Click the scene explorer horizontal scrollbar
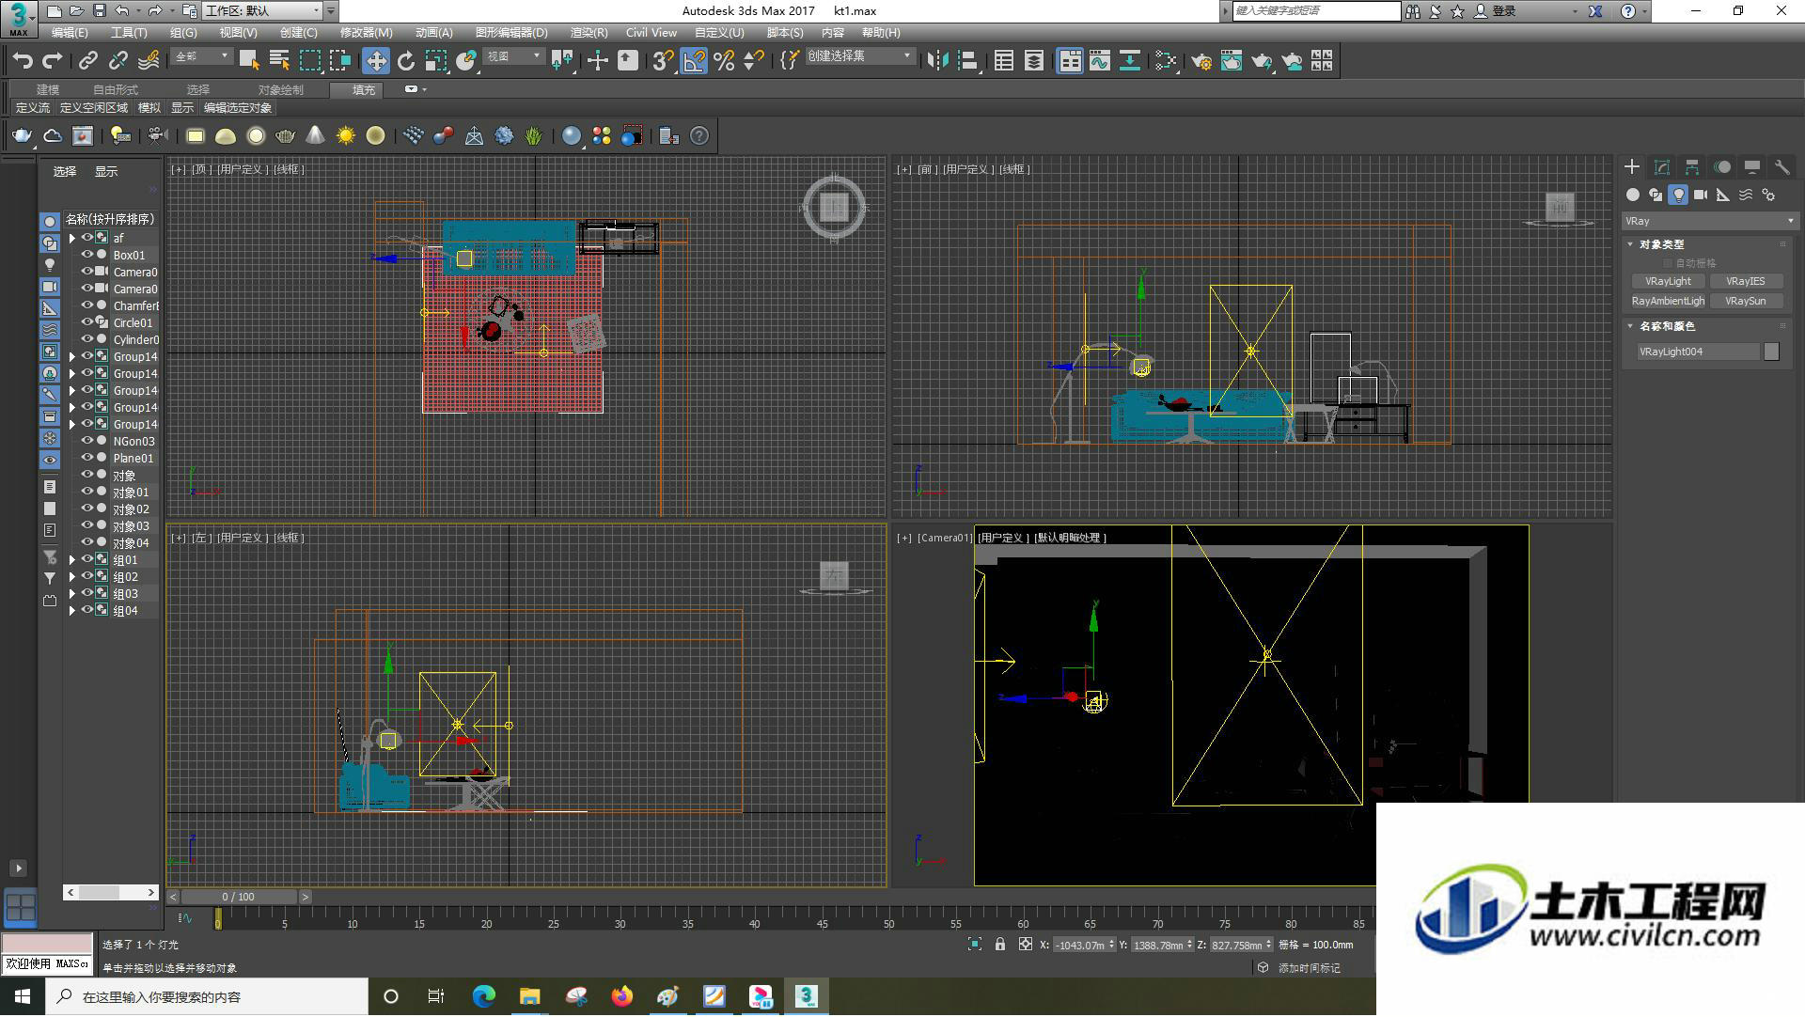1805x1017 pixels. [x=111, y=892]
